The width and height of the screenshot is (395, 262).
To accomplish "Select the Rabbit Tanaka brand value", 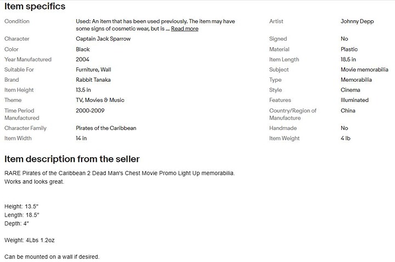I will pos(93,80).
